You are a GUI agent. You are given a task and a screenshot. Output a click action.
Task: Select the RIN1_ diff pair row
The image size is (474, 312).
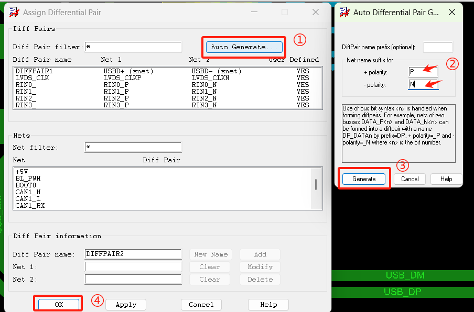168,92
